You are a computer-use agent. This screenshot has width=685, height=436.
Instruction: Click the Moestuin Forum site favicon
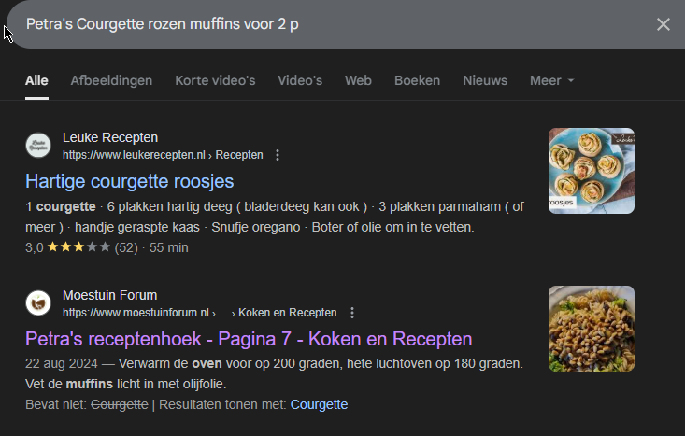pos(38,303)
